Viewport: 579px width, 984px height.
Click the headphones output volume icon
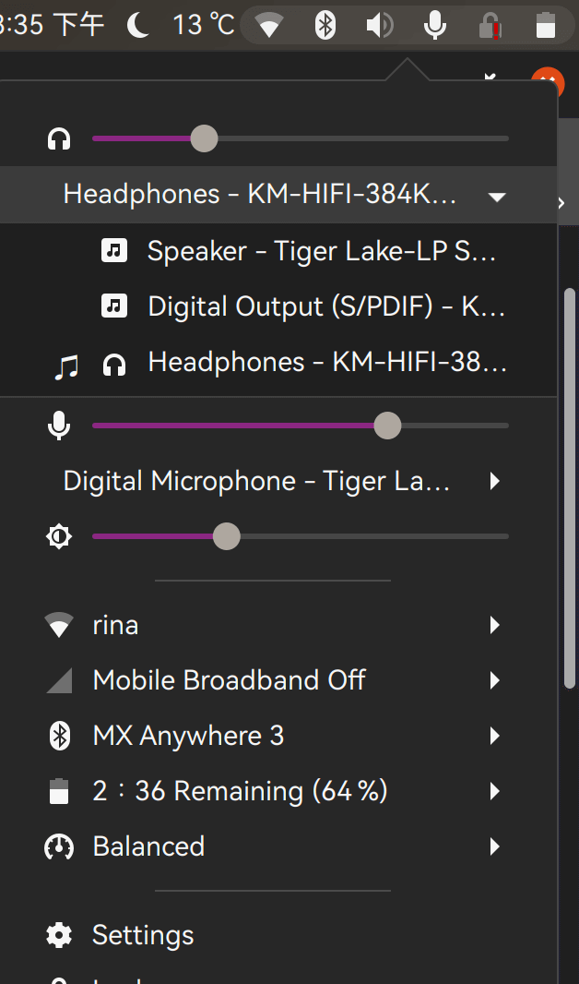pos(58,138)
